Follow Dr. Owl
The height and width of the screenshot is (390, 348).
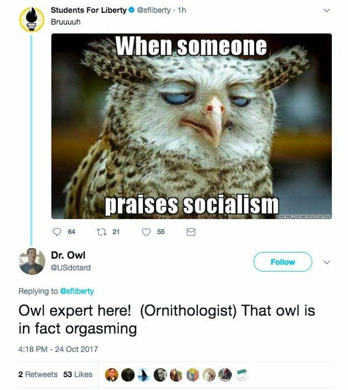tap(283, 261)
